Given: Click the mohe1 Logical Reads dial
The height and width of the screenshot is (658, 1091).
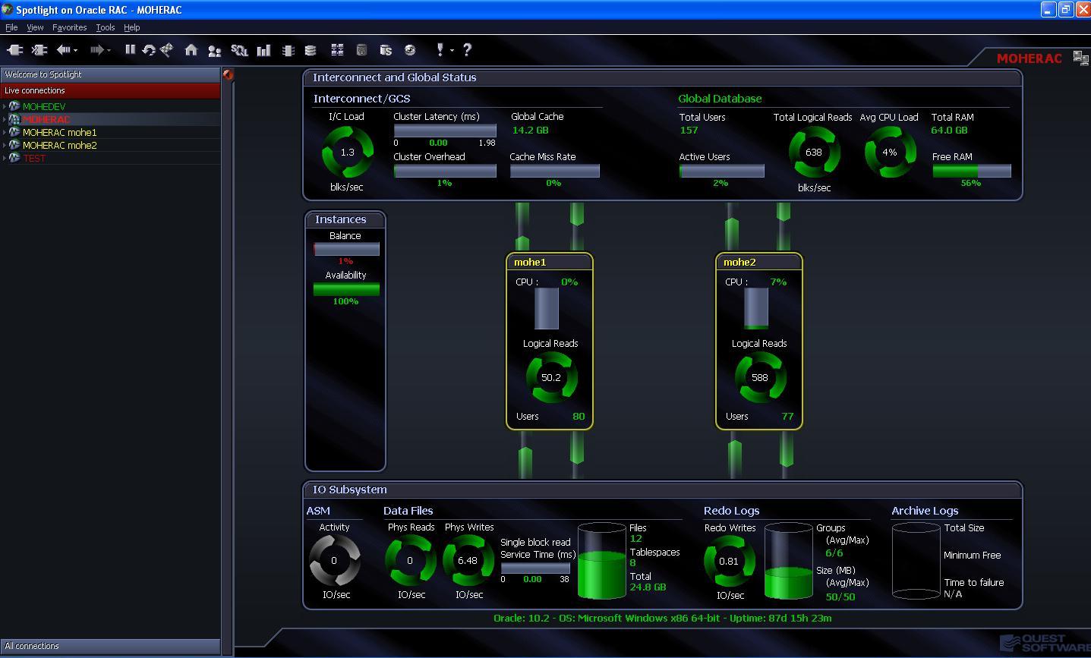Looking at the screenshot, I should (551, 377).
